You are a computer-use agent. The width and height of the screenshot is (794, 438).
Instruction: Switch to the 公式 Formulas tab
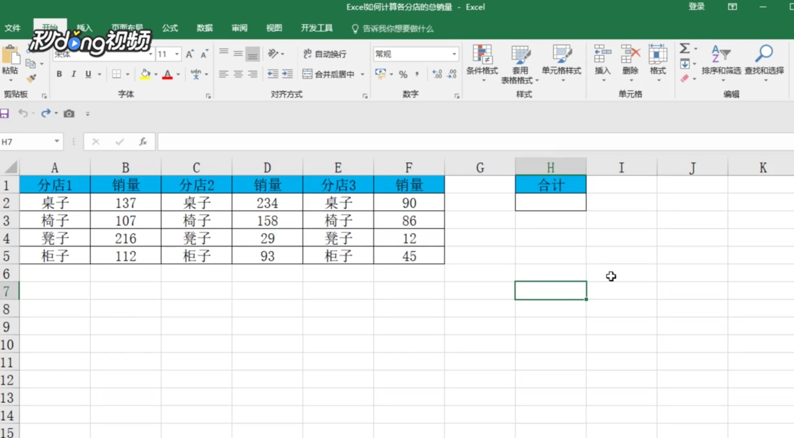[170, 28]
